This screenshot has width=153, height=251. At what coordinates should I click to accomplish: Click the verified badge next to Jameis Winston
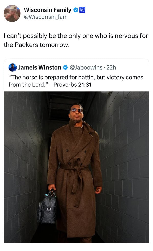65,67
